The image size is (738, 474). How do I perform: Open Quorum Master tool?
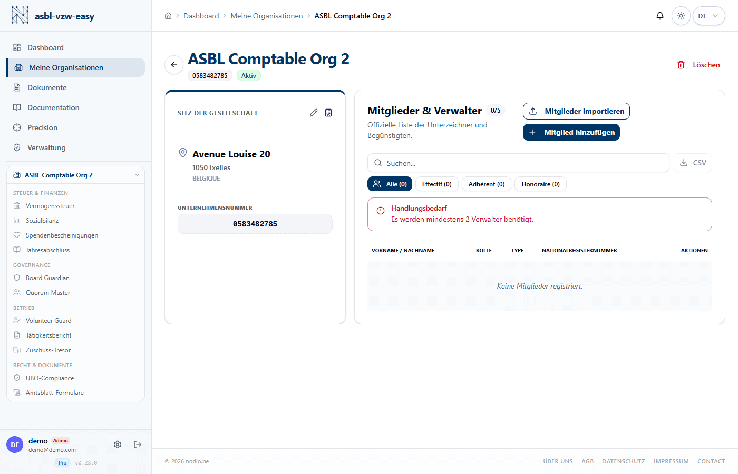click(75, 293)
